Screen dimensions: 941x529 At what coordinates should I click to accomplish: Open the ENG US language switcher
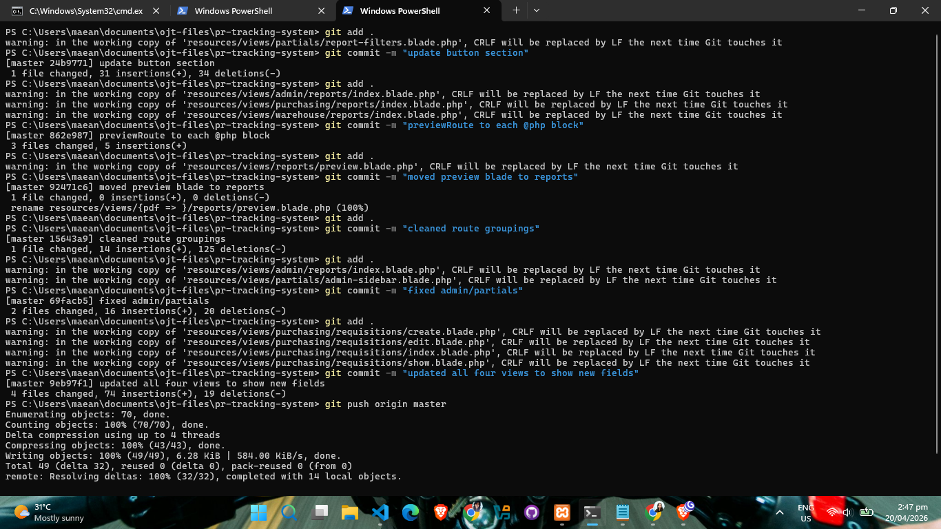pos(805,512)
